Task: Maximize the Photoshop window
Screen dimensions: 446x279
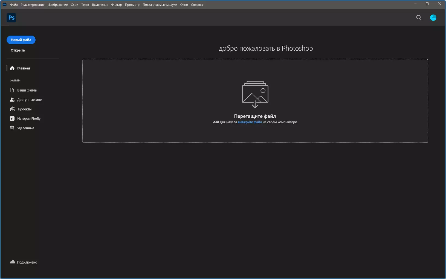Action: coord(427,4)
